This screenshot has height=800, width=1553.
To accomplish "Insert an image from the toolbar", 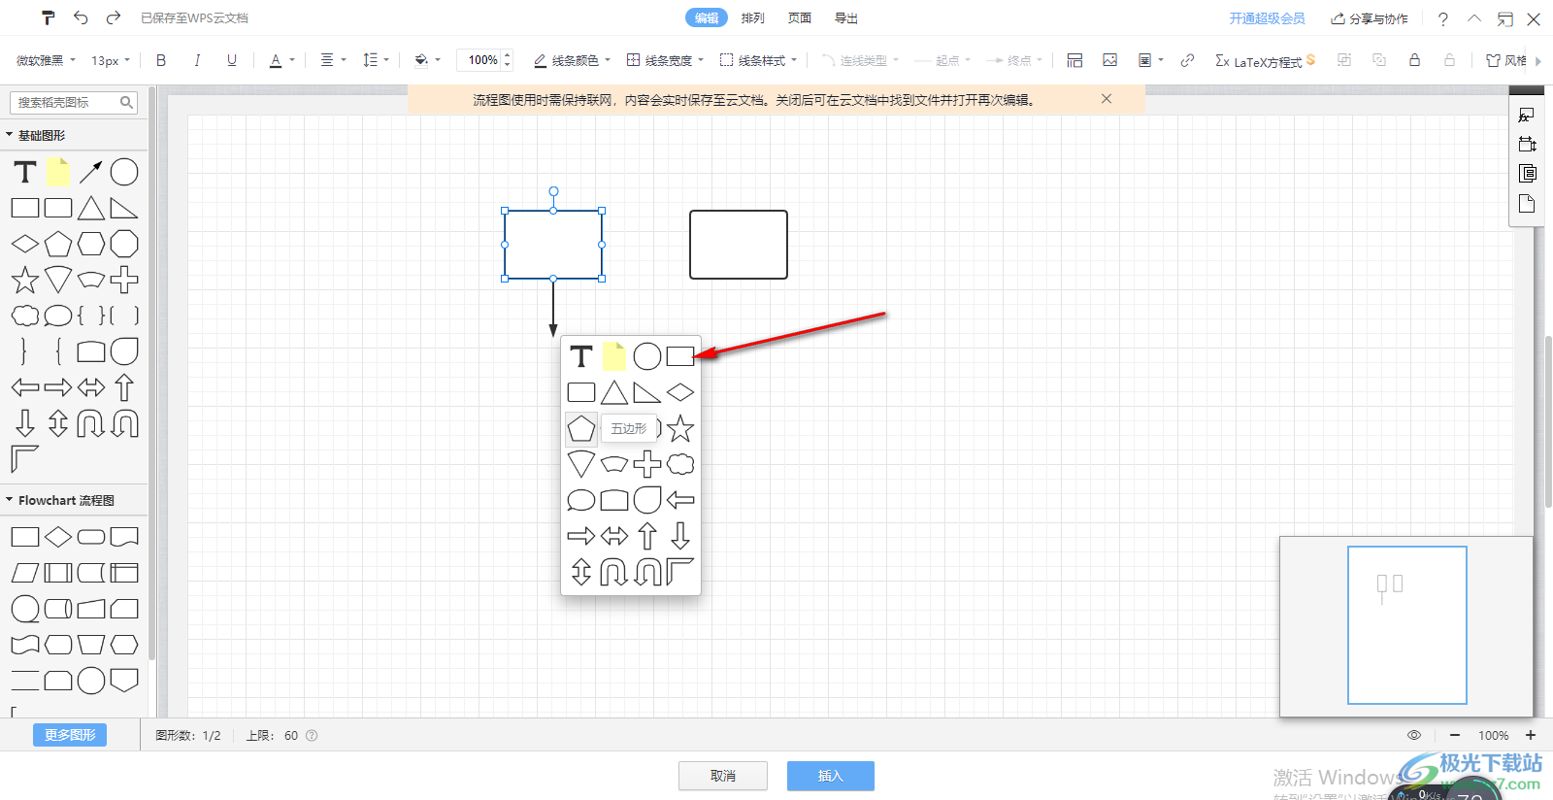I will pos(1109,60).
